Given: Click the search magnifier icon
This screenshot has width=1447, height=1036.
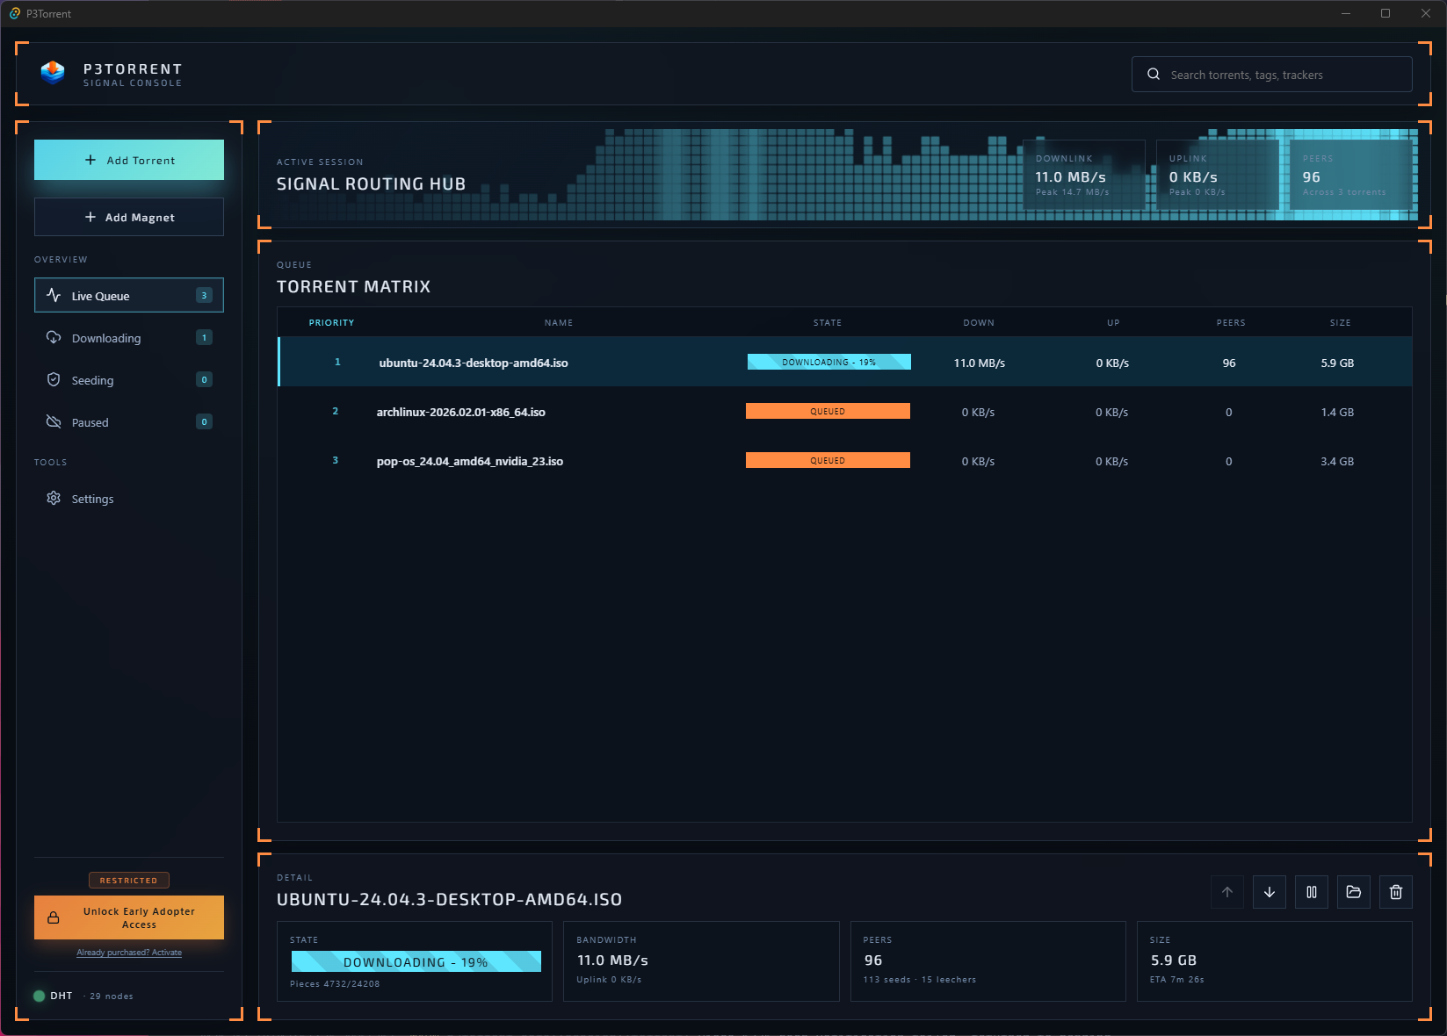Looking at the screenshot, I should tap(1153, 74).
